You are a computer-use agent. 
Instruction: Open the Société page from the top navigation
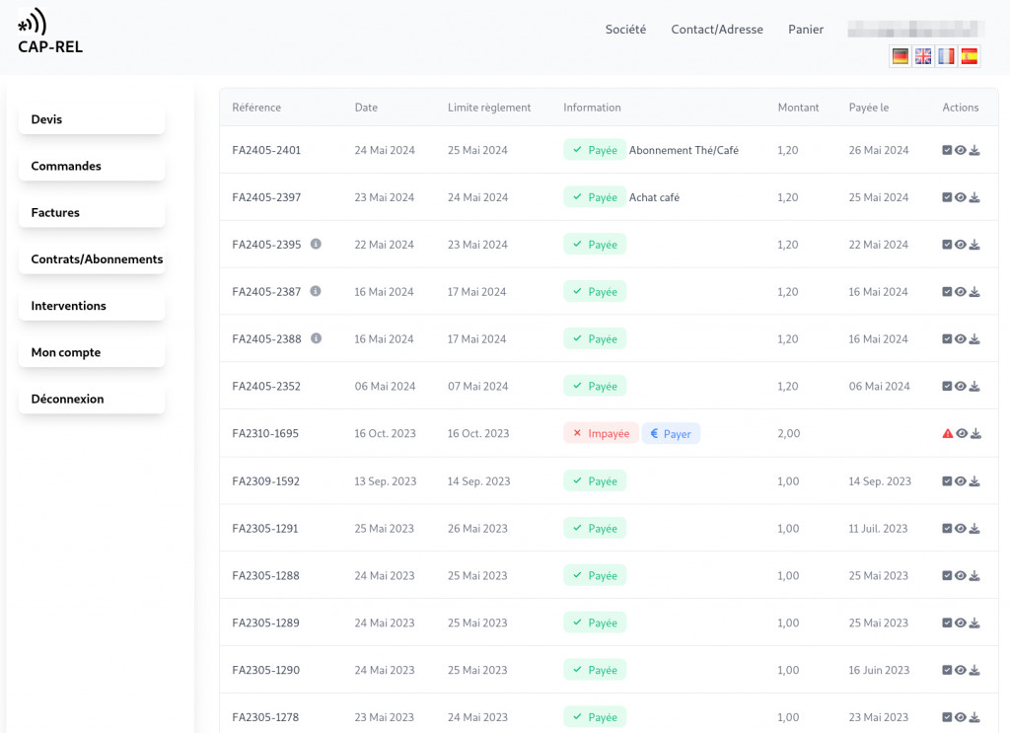coord(625,30)
